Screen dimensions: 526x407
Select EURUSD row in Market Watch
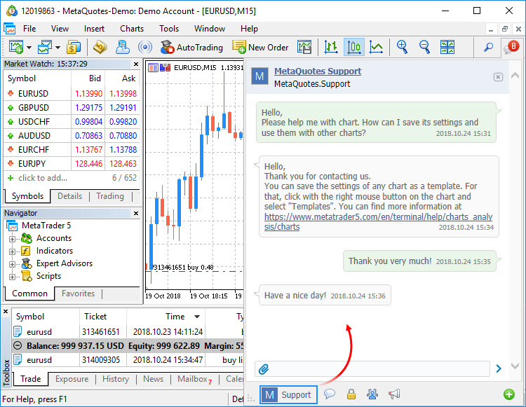click(72, 93)
